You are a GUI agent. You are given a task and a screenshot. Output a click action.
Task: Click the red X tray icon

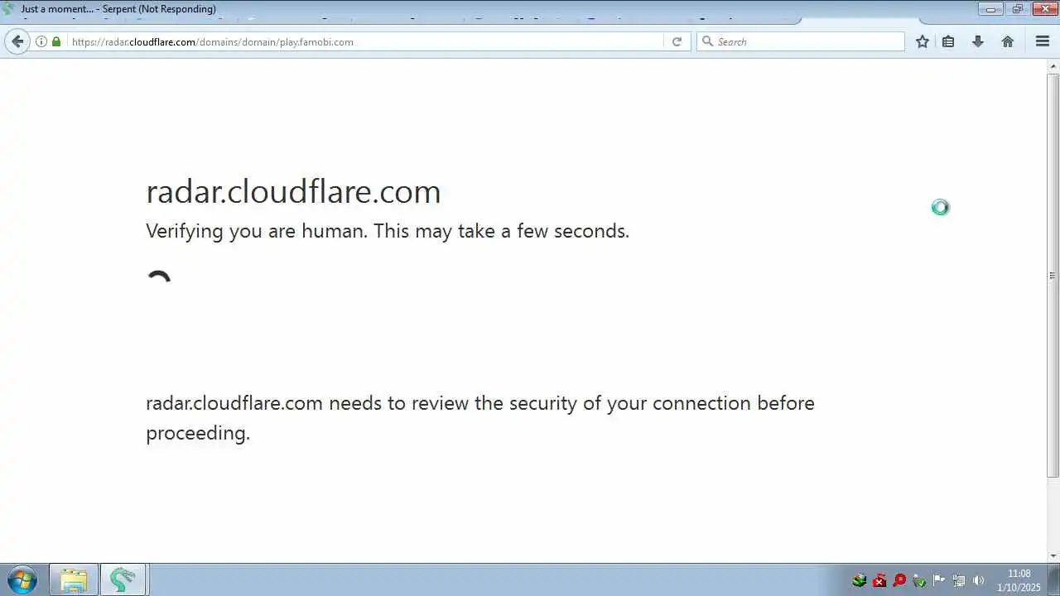point(879,580)
